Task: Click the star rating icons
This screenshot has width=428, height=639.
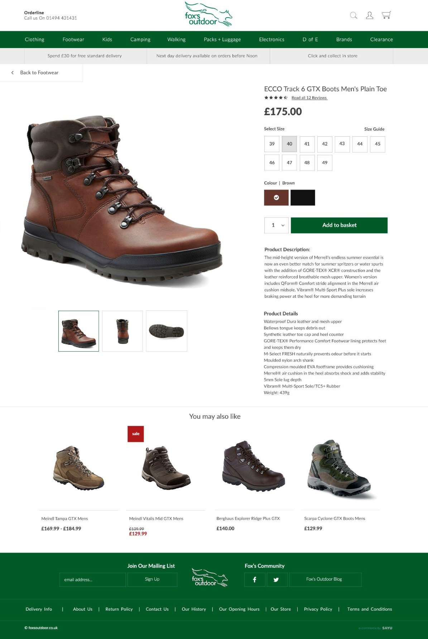Action: (276, 98)
